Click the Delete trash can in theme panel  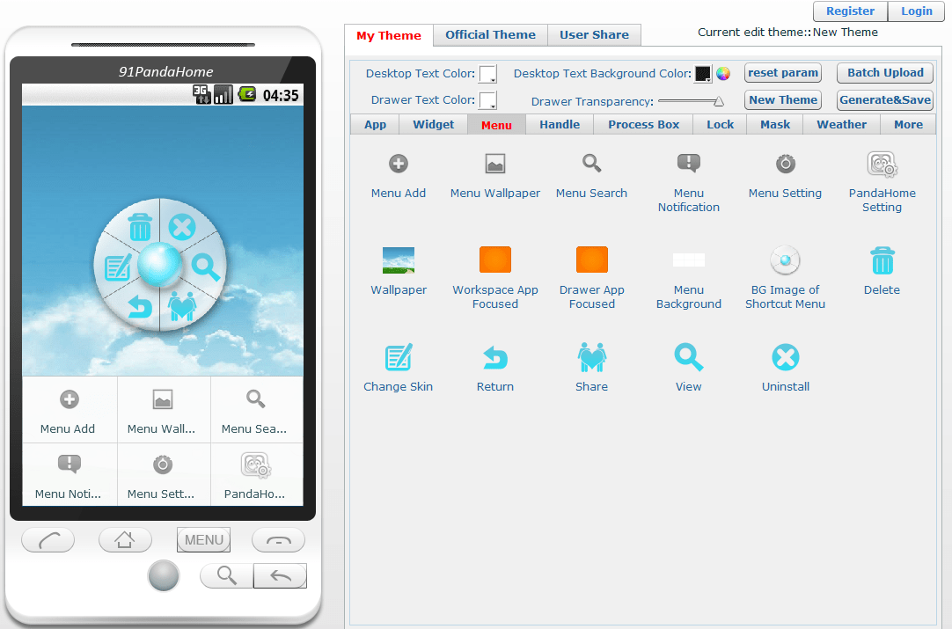pyautogui.click(x=882, y=260)
